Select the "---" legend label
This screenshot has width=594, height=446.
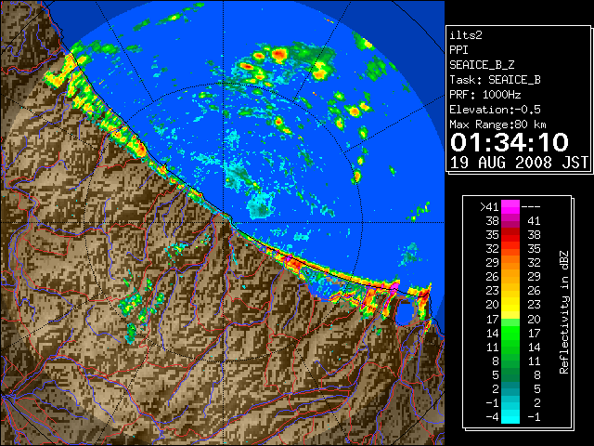[531, 207]
